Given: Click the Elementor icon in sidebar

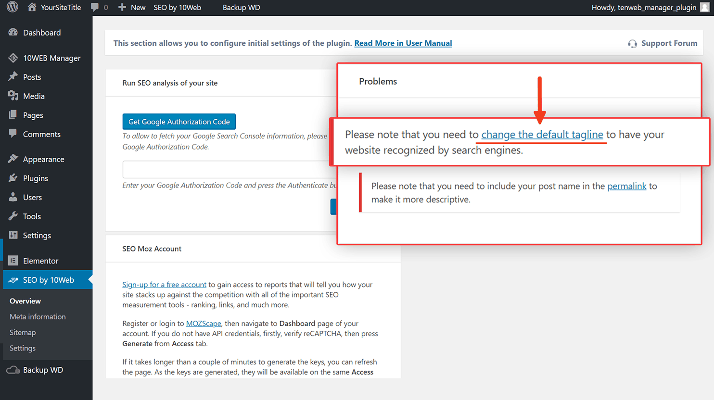Looking at the screenshot, I should pyautogui.click(x=13, y=261).
